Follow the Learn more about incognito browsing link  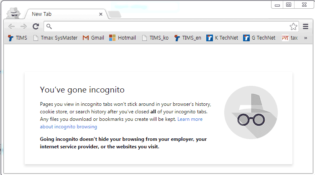coord(121,123)
